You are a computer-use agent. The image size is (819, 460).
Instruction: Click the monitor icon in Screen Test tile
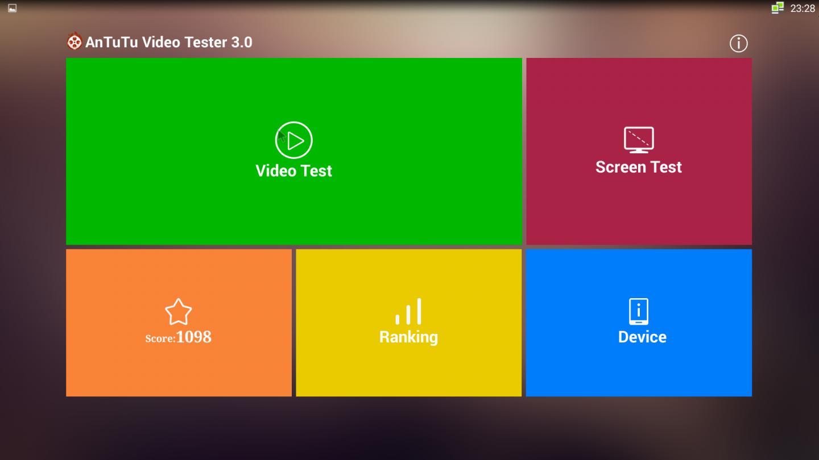(639, 140)
